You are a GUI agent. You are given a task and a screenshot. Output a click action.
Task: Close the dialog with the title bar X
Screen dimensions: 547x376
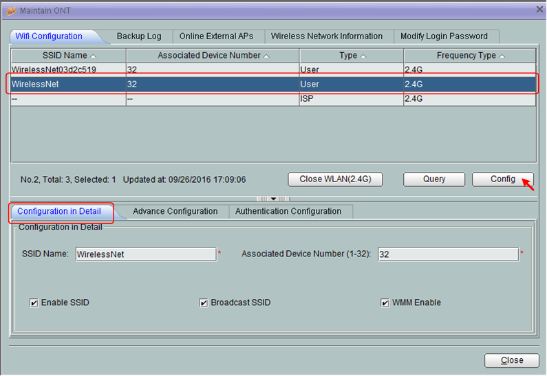click(539, 10)
